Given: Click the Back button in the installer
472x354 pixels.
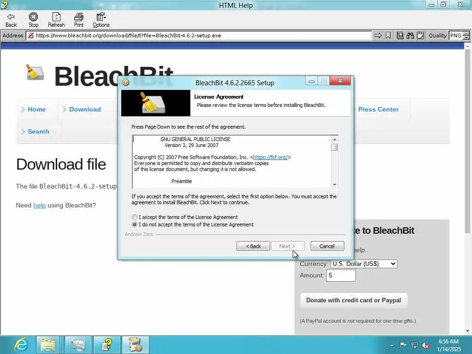Looking at the screenshot, I should [253, 246].
